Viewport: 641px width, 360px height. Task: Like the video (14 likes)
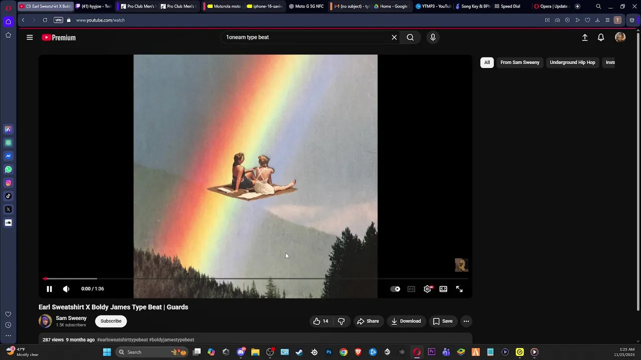click(320, 321)
